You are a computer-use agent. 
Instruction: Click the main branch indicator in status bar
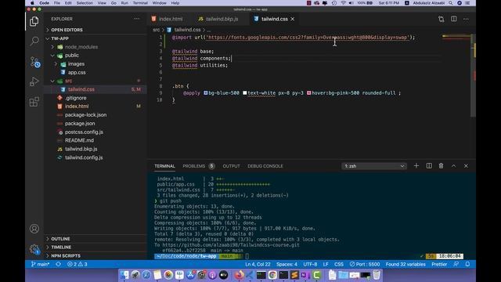point(40,264)
